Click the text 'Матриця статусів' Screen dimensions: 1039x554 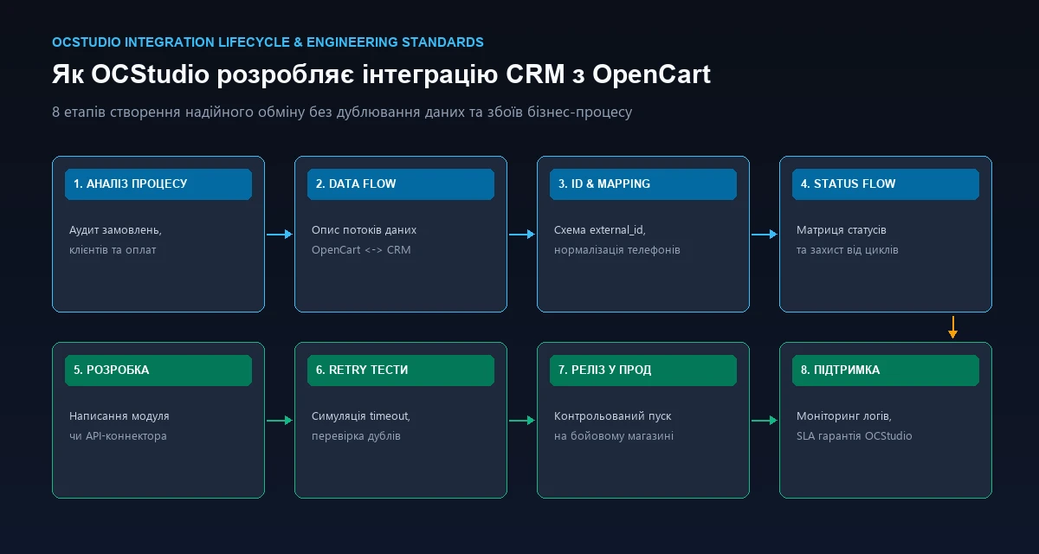click(842, 230)
